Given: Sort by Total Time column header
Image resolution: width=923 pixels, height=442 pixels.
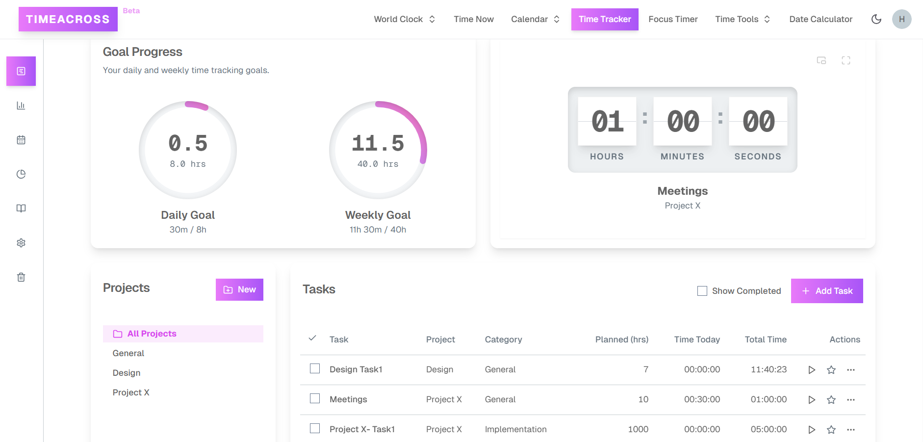Looking at the screenshot, I should click(766, 339).
